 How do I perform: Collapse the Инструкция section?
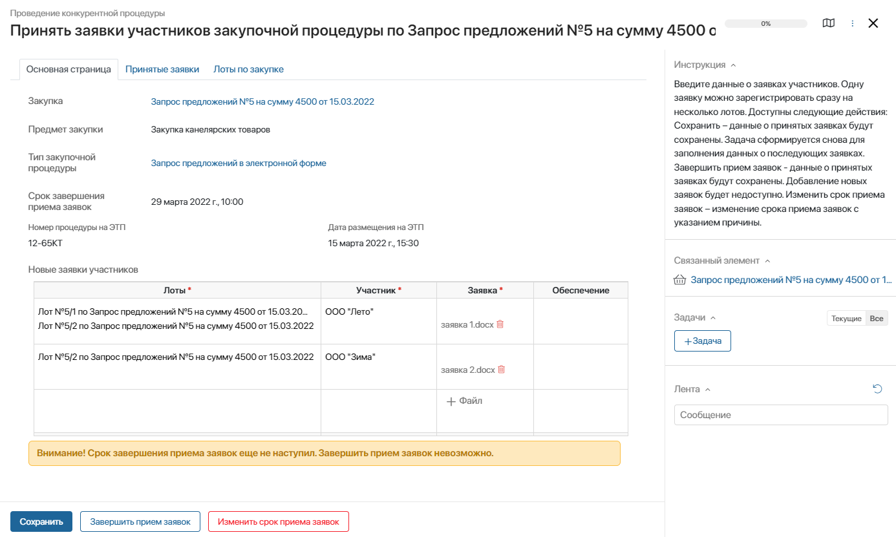[732, 65]
